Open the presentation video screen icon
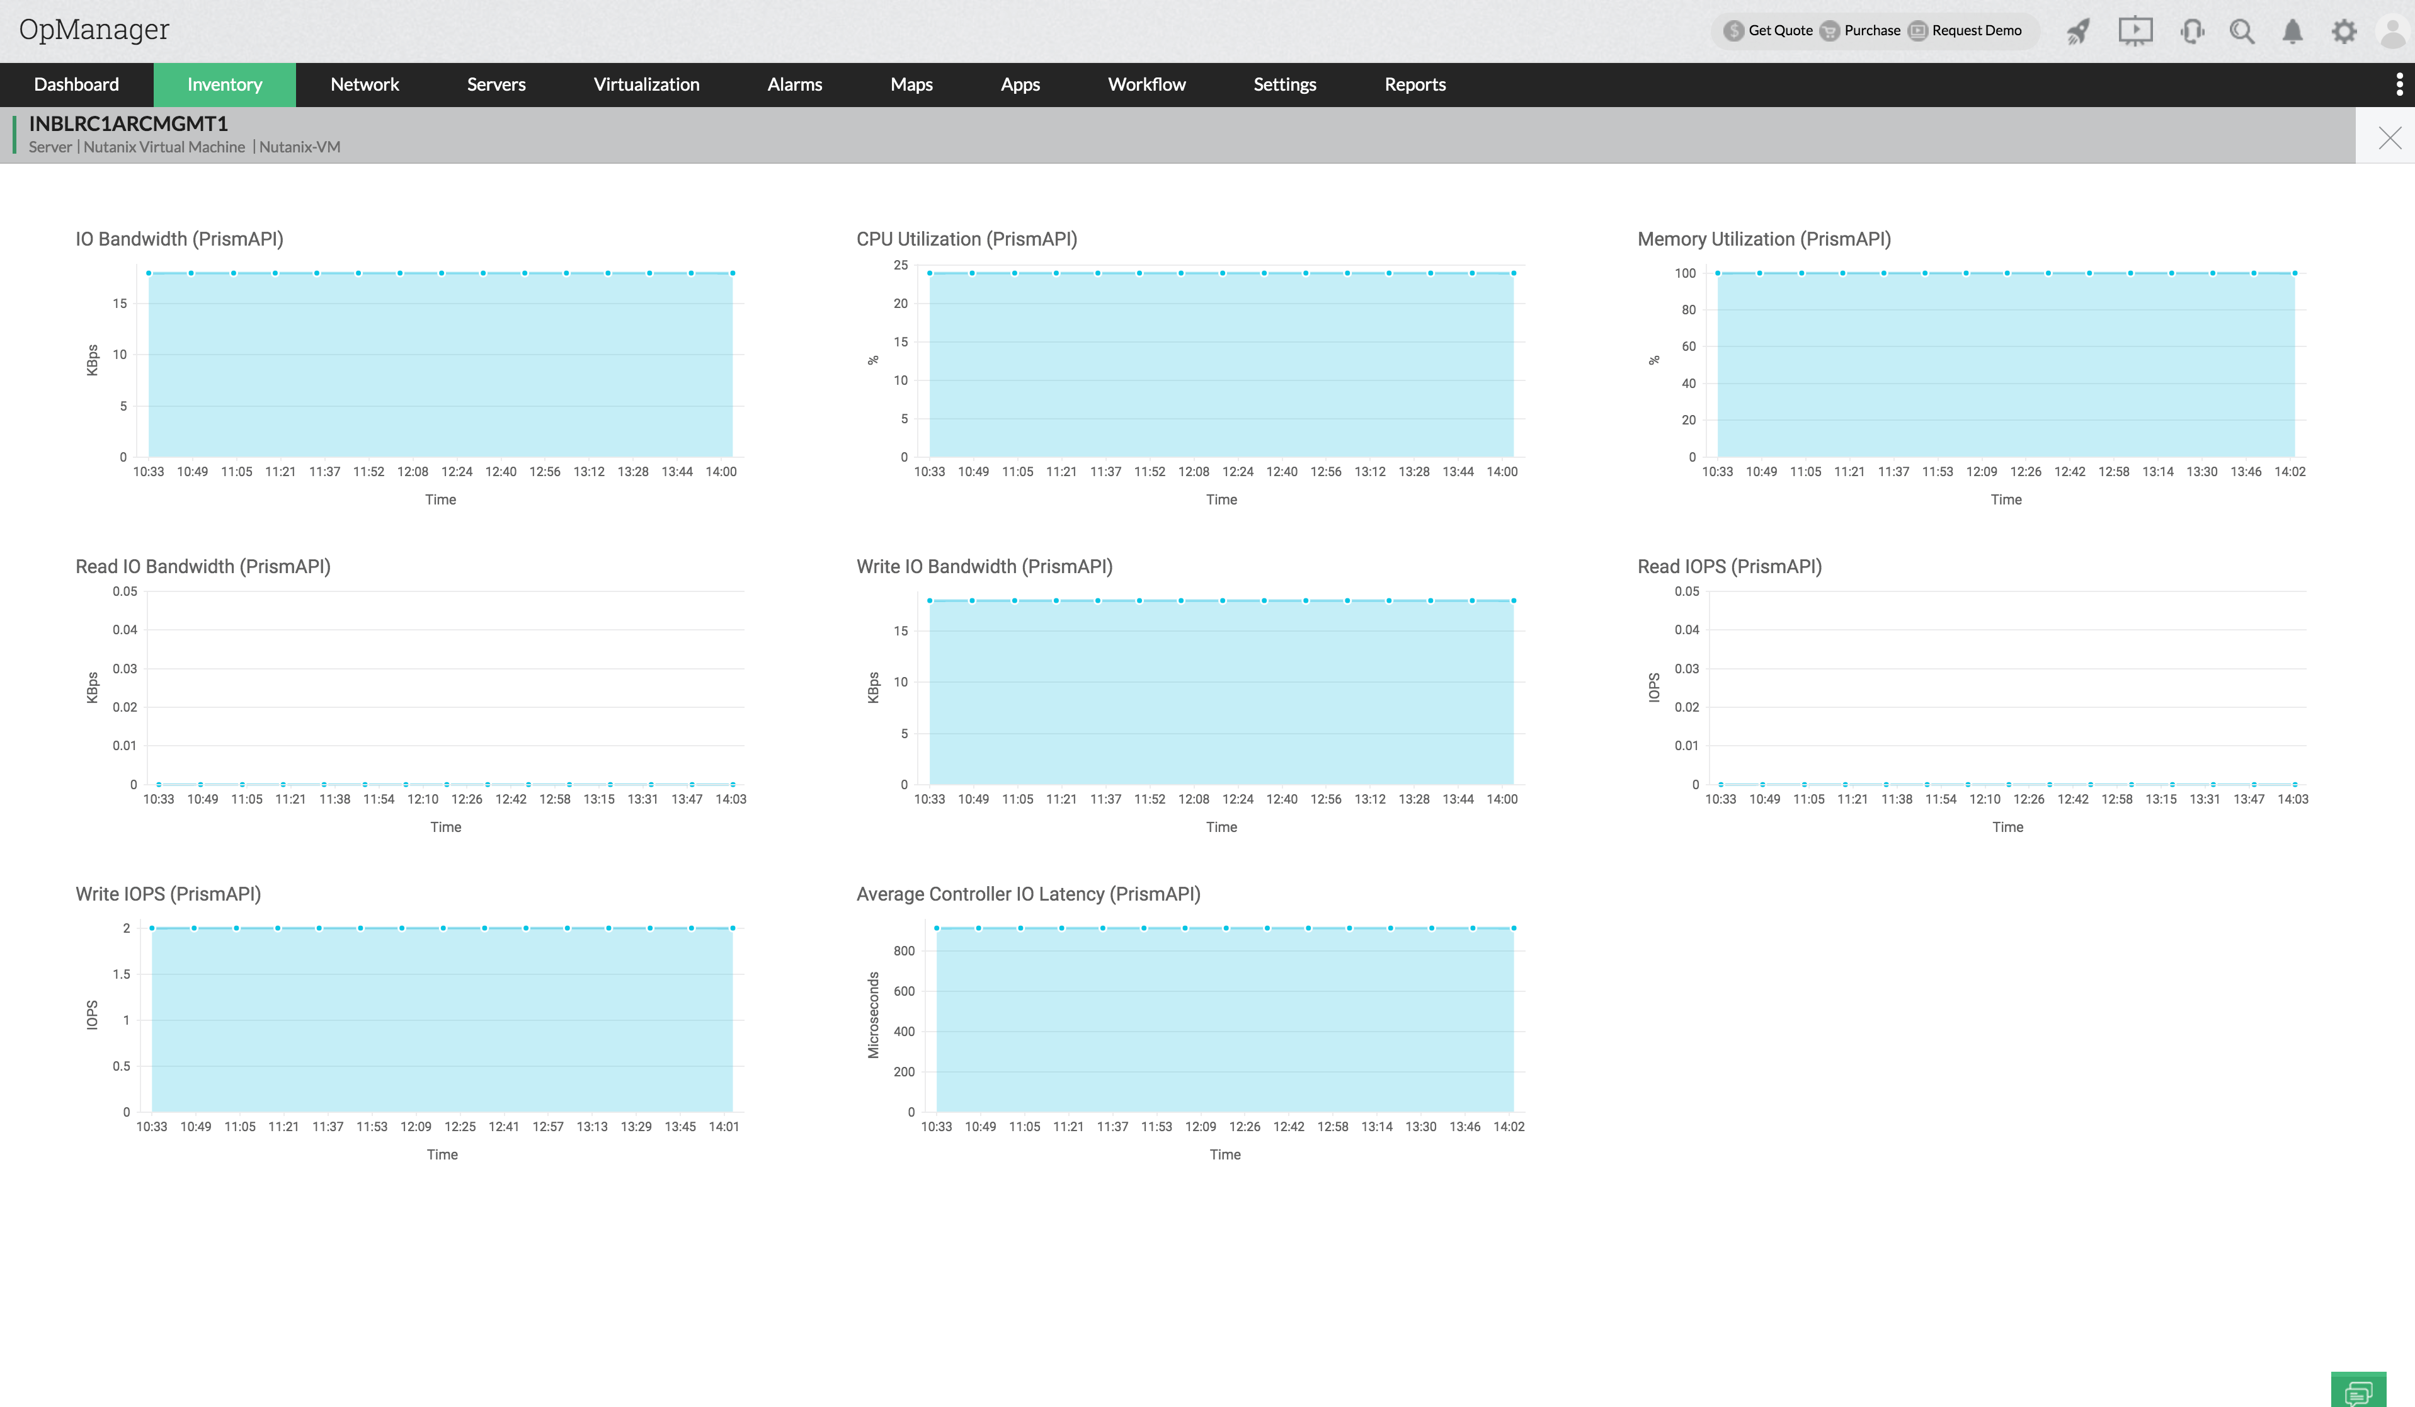The width and height of the screenshot is (2415, 1407). pyautogui.click(x=2135, y=31)
